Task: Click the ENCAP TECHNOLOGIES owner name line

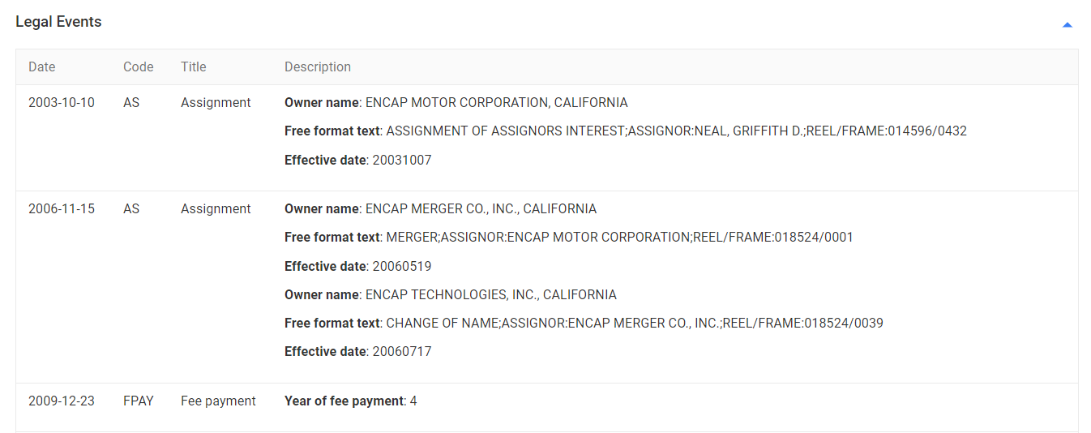Action: (450, 295)
